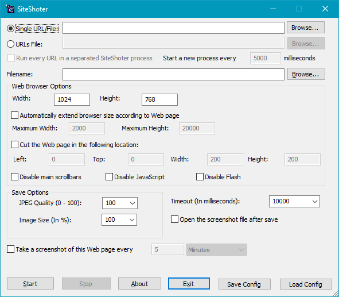Viewport: 339px width, 297px height.
Task: Click the SiteShoter camera icon in title bar
Action: [x=10, y=9]
